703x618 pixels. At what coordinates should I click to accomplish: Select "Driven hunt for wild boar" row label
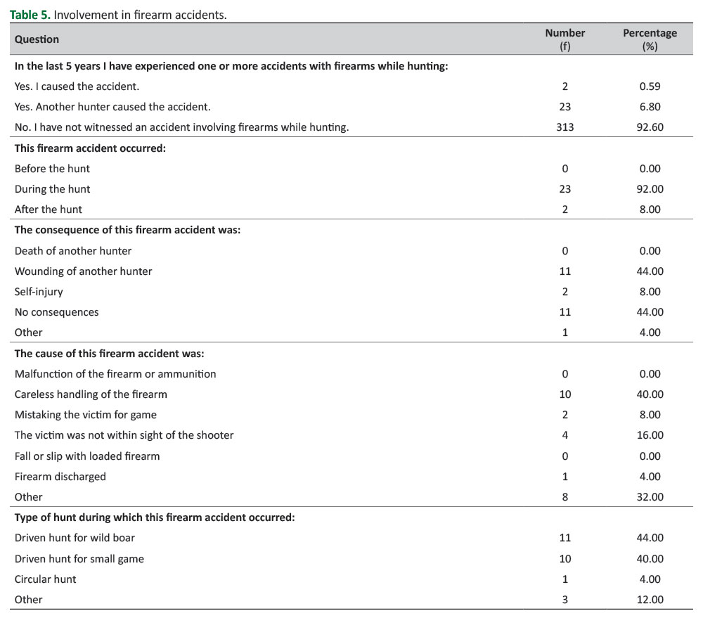[75, 538]
